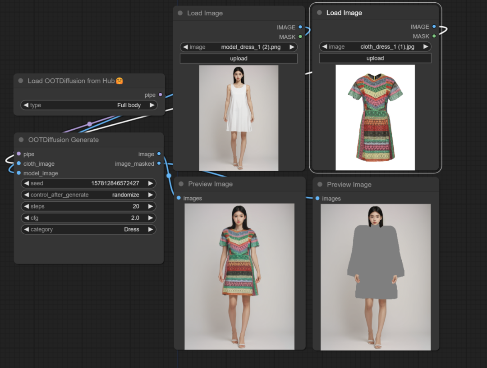Click the image_masked output socket

(159, 164)
